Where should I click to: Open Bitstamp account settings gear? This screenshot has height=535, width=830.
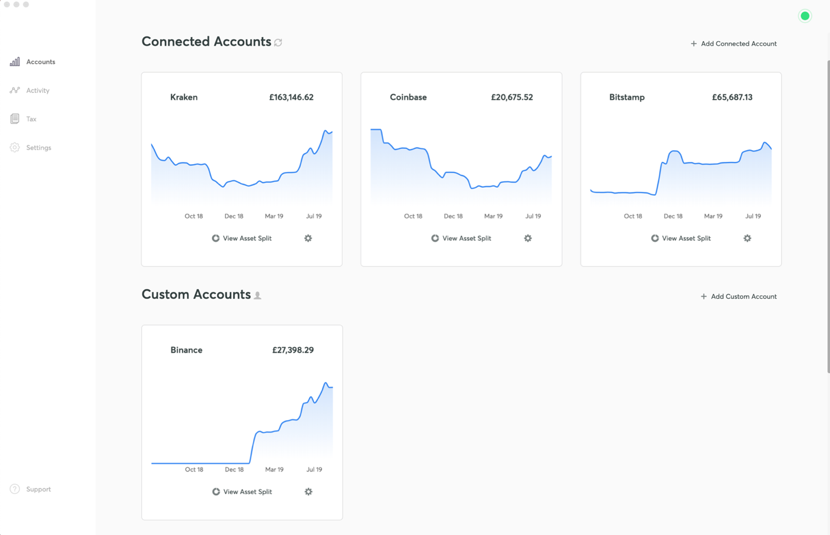tap(747, 238)
